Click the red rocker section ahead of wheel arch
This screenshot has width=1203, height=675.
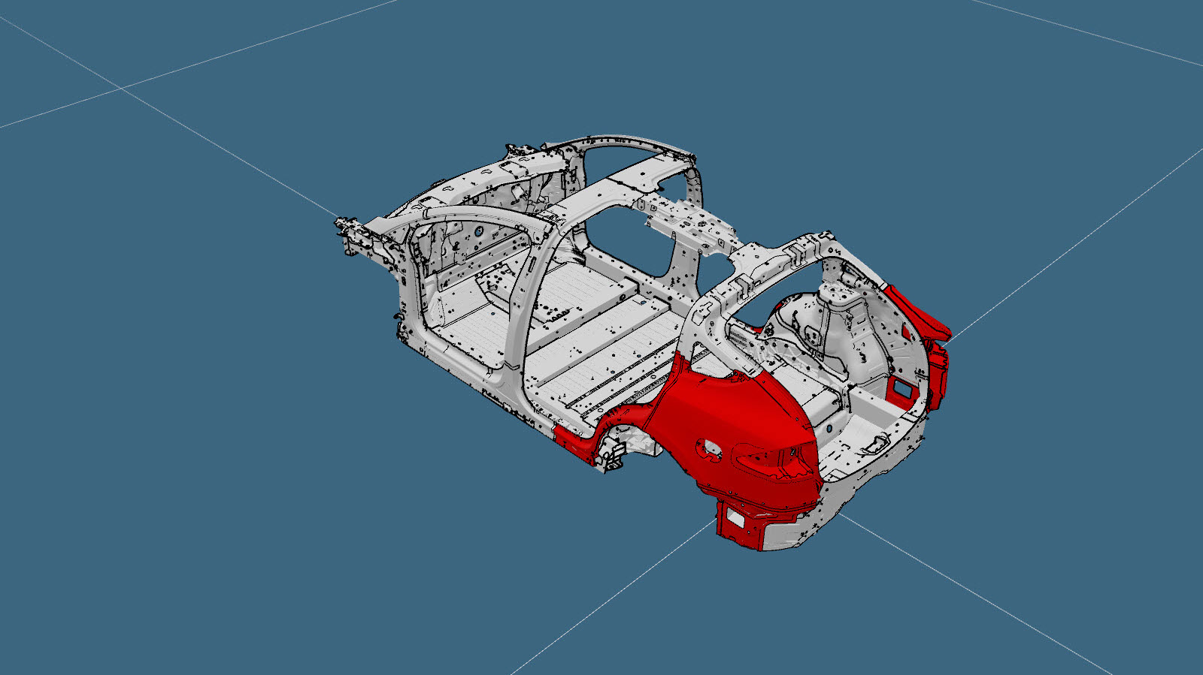[575, 439]
